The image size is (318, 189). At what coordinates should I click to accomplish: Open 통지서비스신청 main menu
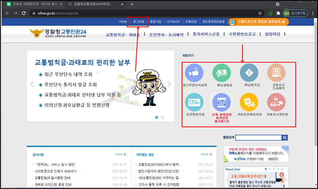(x=206, y=34)
